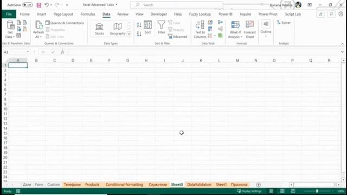Click the Undo arrow
The image size is (347, 195).
(x=47, y=5)
